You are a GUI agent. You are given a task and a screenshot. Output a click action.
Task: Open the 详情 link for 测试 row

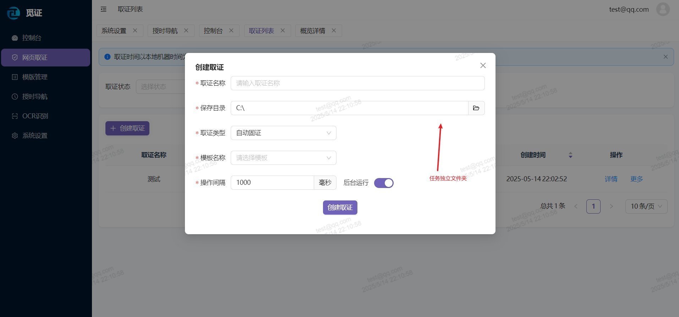click(611, 179)
